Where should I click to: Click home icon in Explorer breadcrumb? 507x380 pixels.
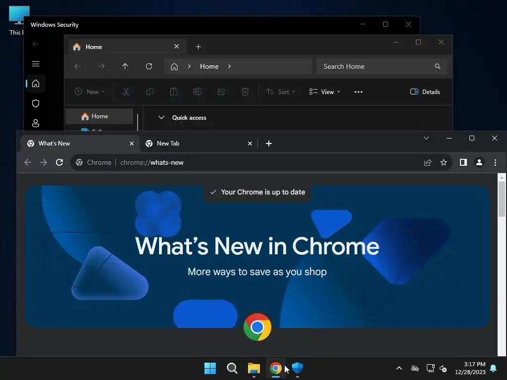click(174, 66)
